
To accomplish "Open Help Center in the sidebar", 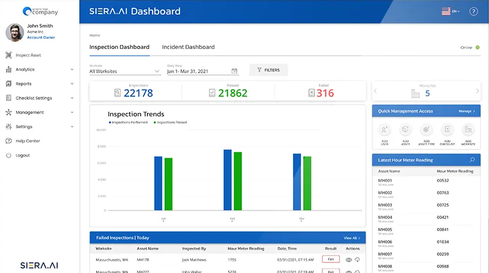I will click(28, 141).
